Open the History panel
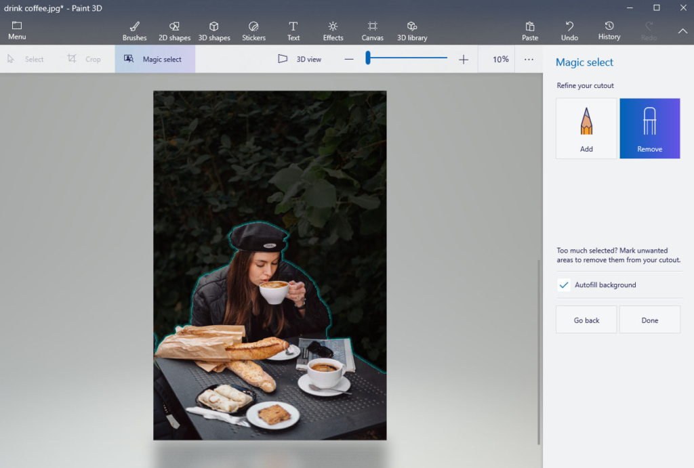The image size is (694, 468). (x=609, y=30)
